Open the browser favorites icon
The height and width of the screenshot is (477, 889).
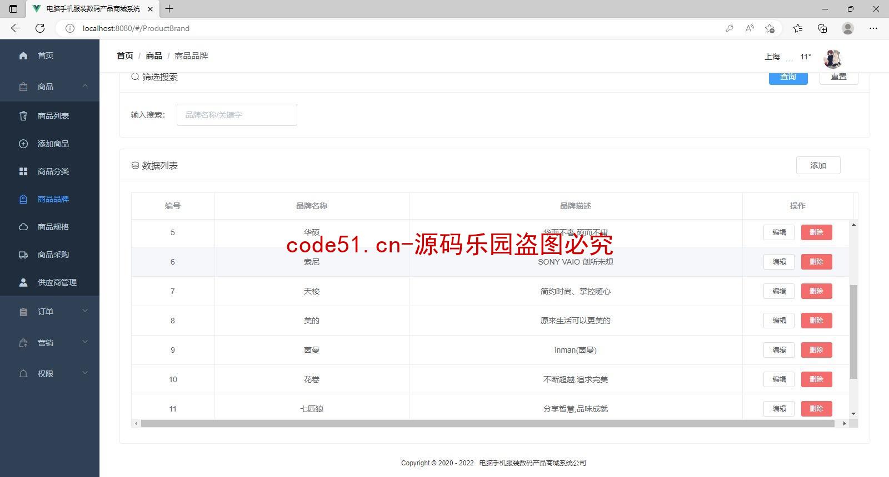(x=798, y=28)
